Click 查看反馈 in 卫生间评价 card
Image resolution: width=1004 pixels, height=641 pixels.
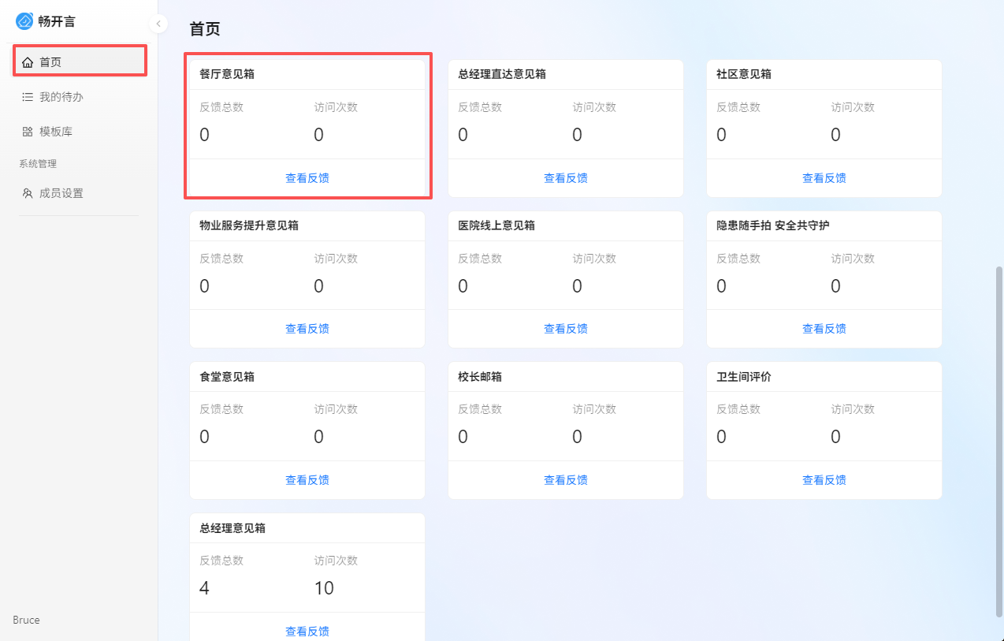[x=824, y=480]
